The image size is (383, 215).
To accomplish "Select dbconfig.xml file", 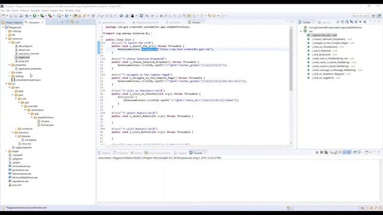I will tap(25, 46).
